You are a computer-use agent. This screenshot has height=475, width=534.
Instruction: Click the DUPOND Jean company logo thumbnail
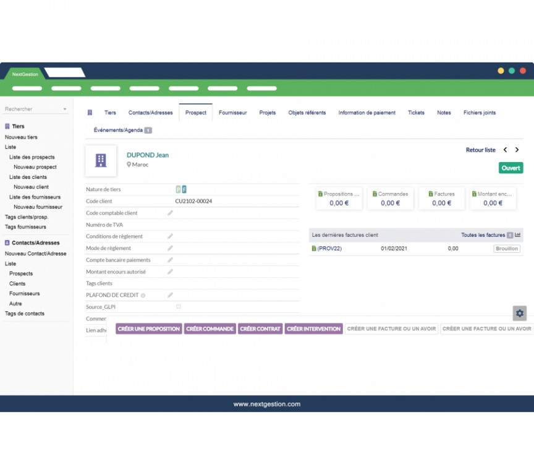101,160
